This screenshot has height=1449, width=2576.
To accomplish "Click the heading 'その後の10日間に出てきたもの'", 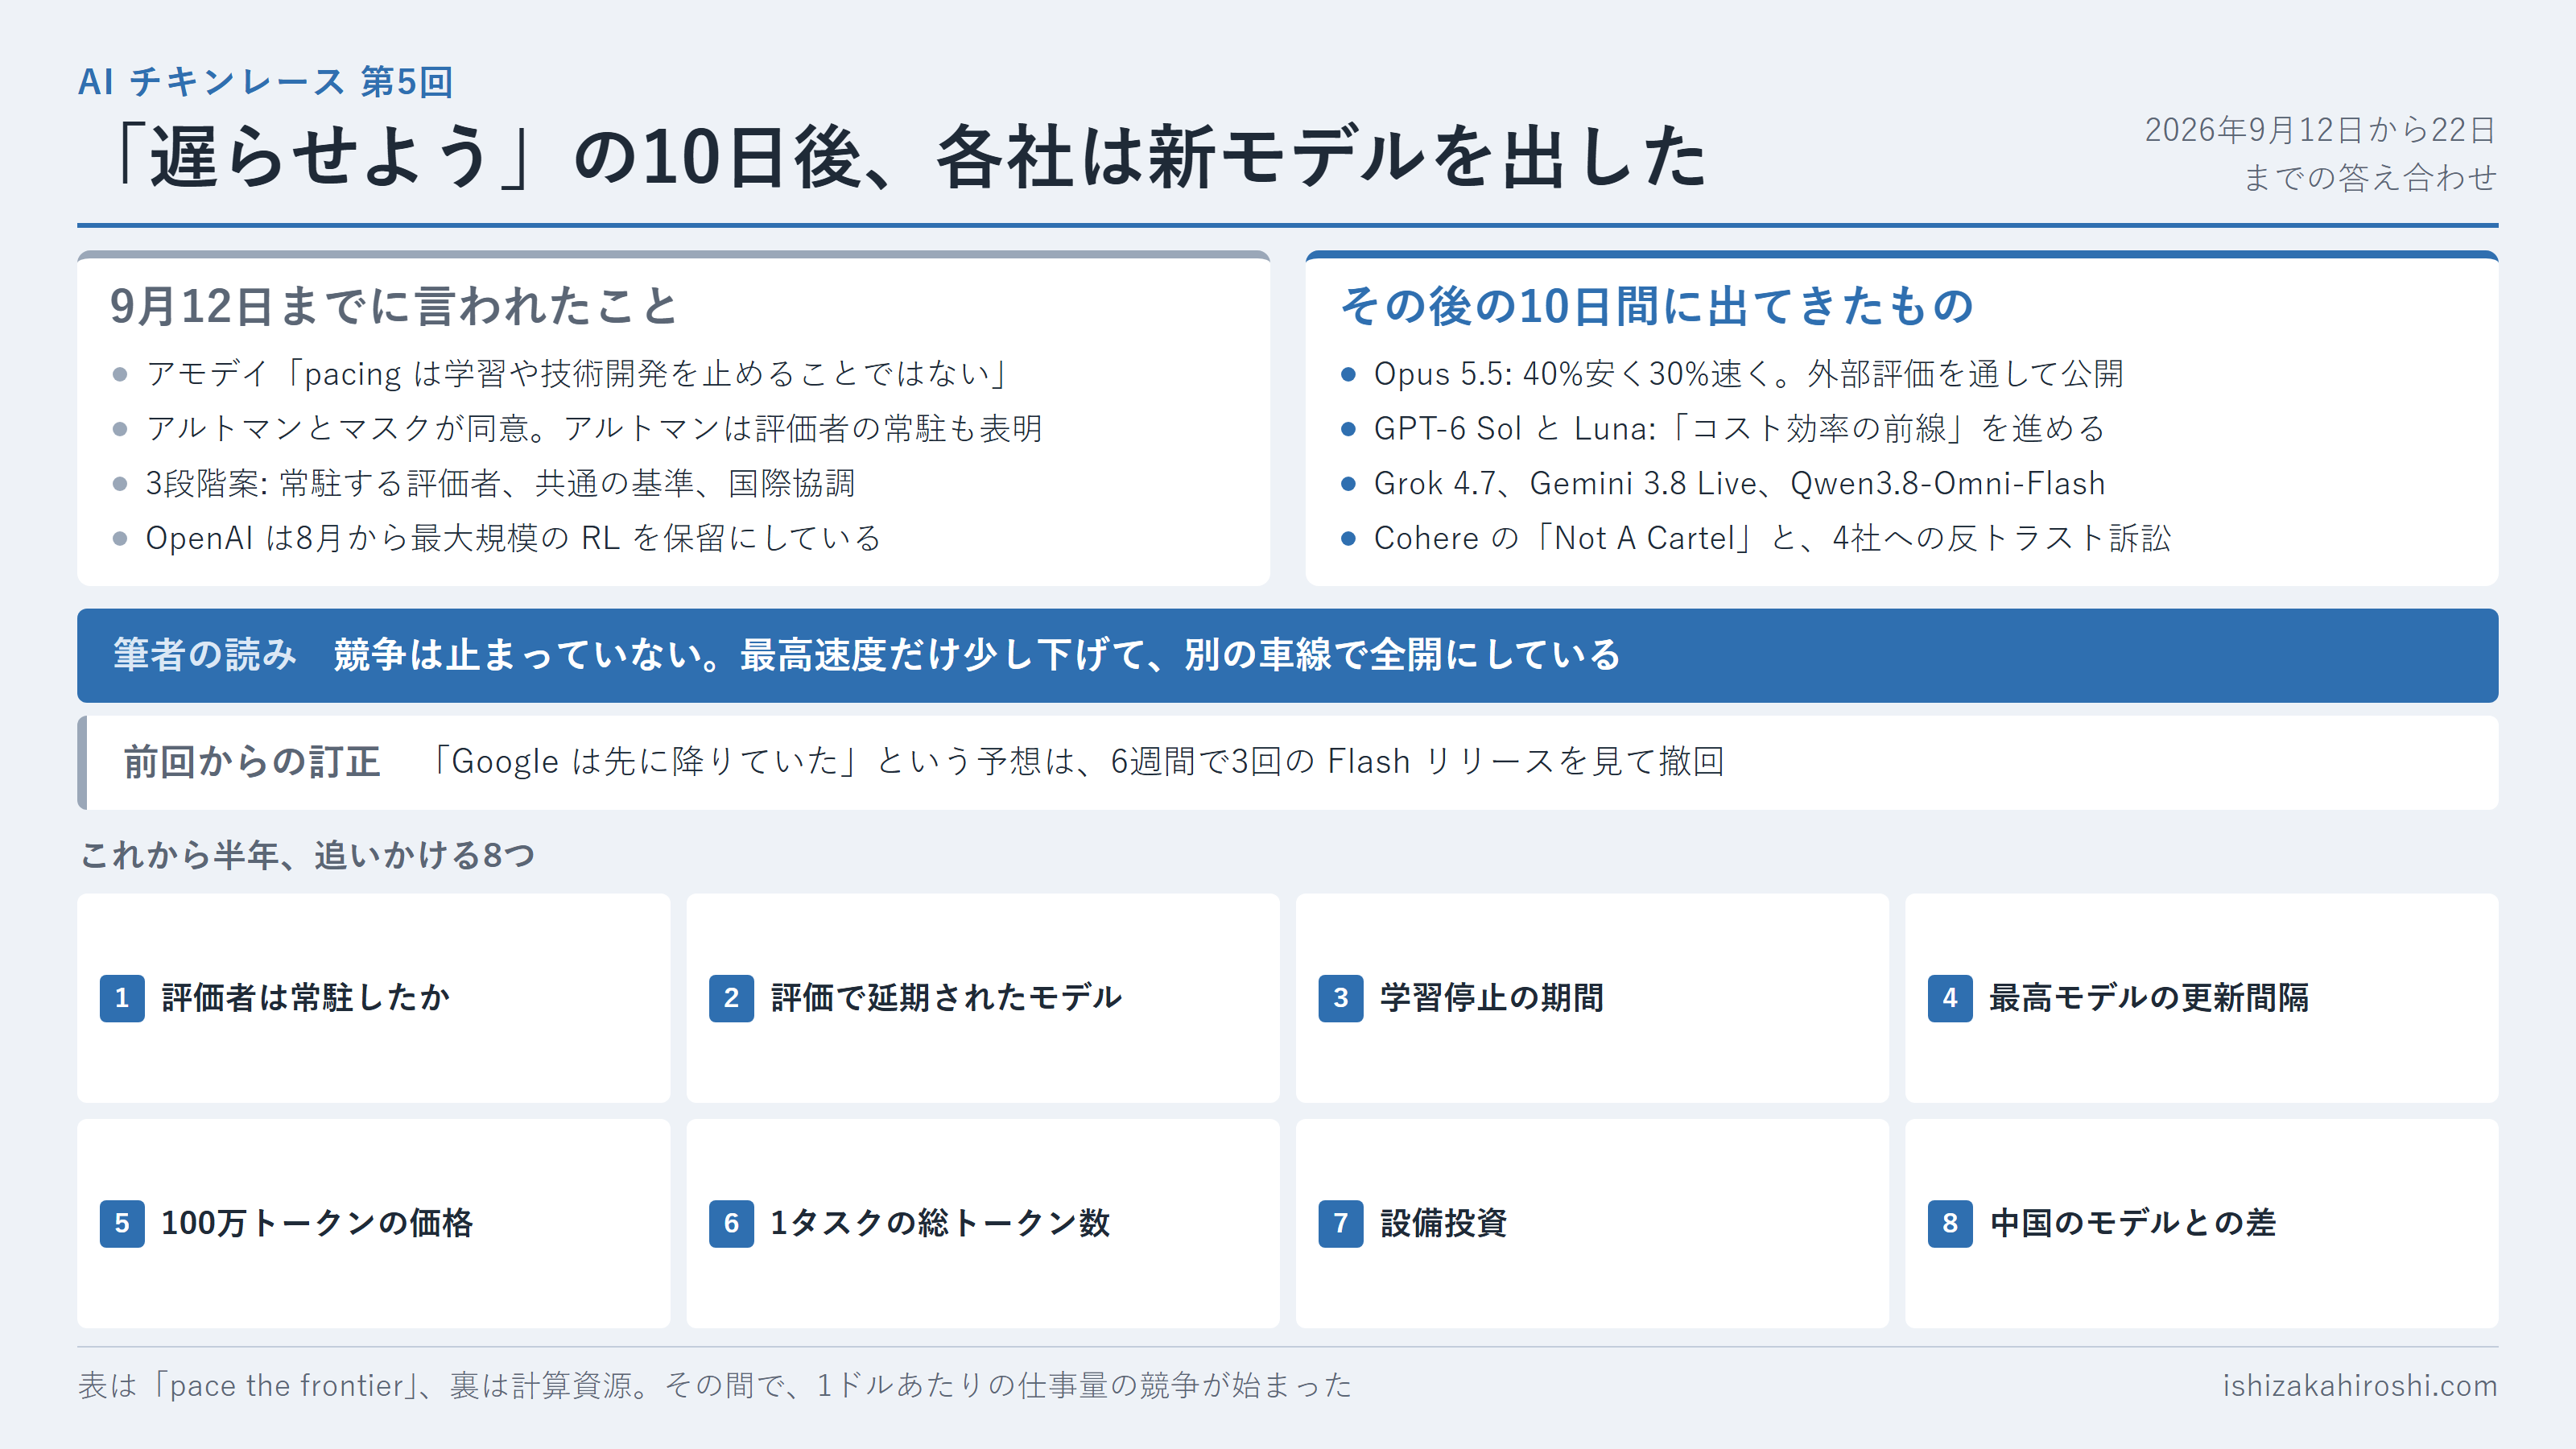I will (x=1656, y=306).
